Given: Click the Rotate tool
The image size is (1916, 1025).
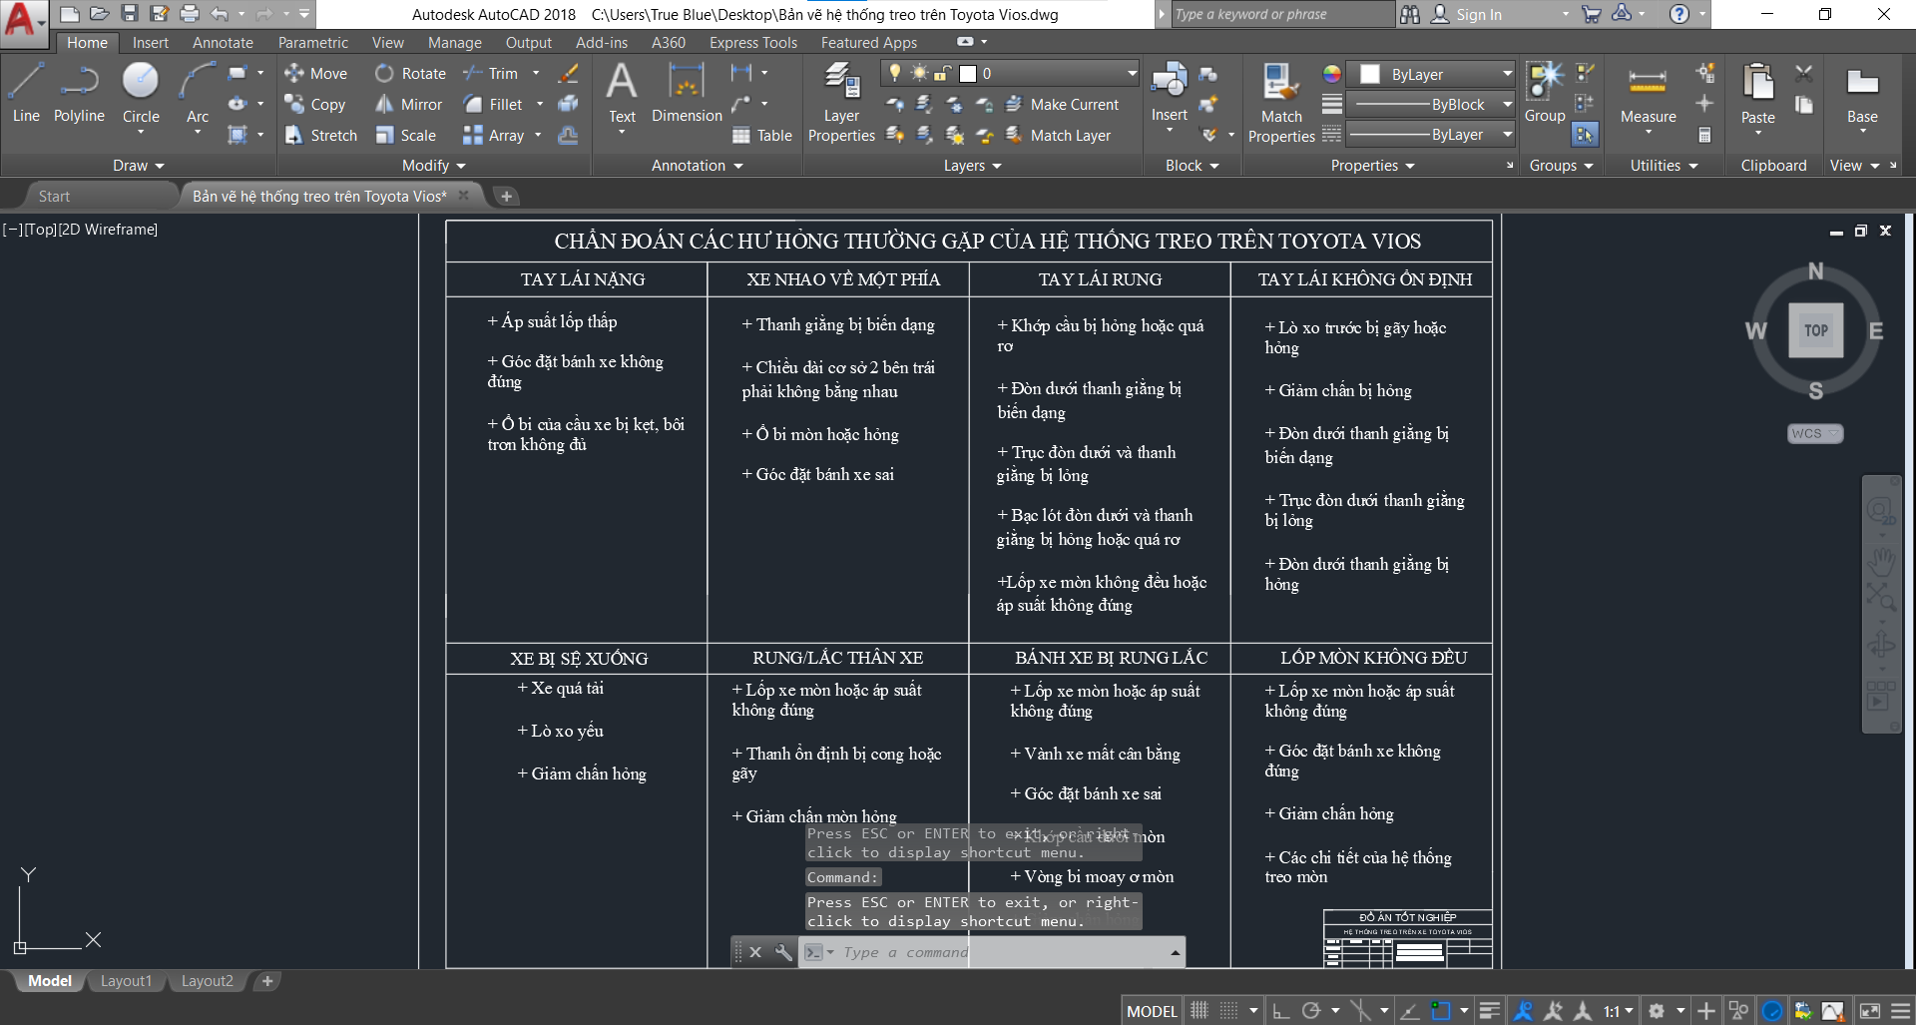Looking at the screenshot, I should (x=410, y=73).
